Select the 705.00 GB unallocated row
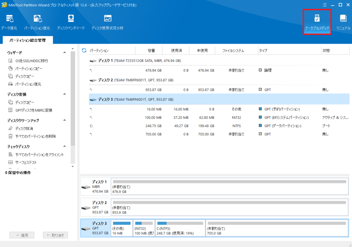Viewport: 352px width, 247px height. pos(219,134)
